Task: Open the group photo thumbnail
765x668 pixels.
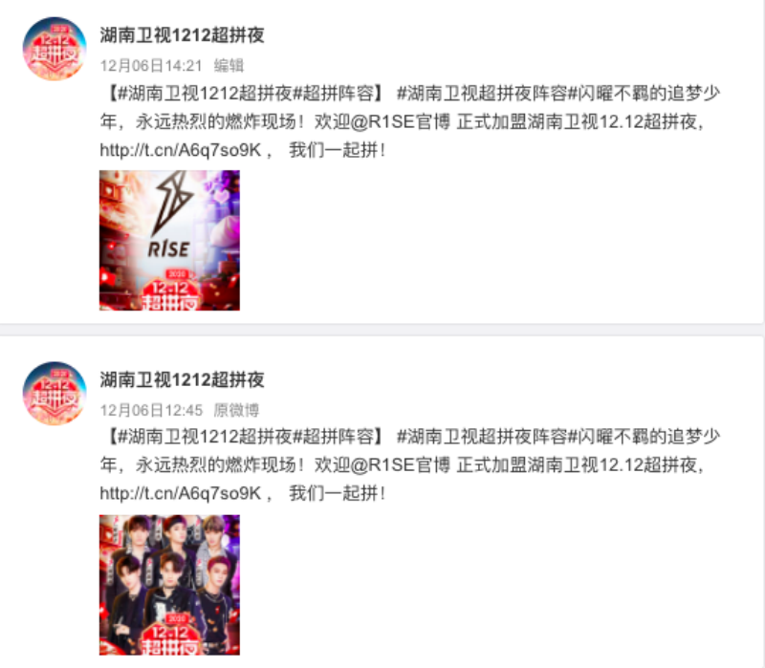Action: tap(169, 585)
